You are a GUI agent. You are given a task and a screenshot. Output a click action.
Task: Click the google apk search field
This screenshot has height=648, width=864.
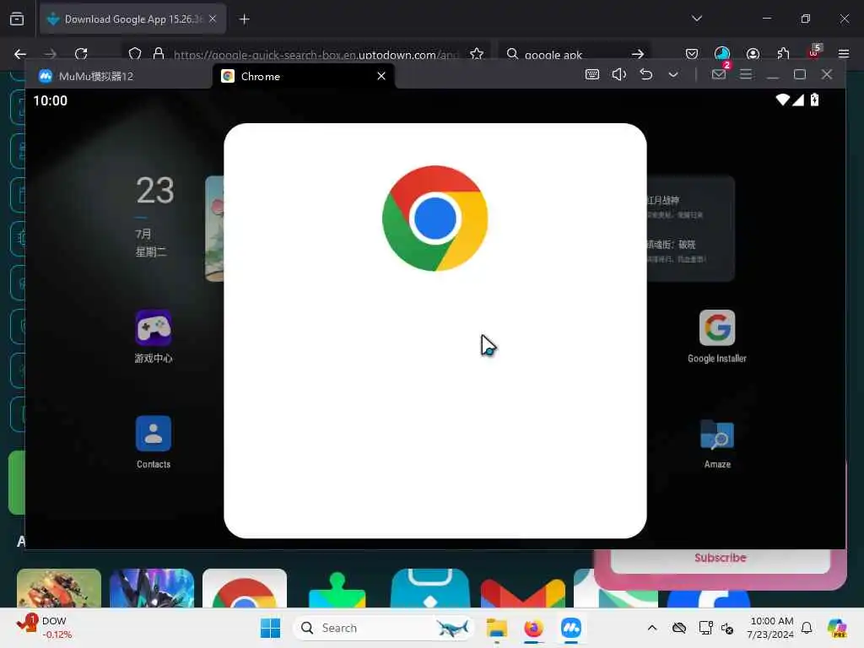[x=573, y=55]
